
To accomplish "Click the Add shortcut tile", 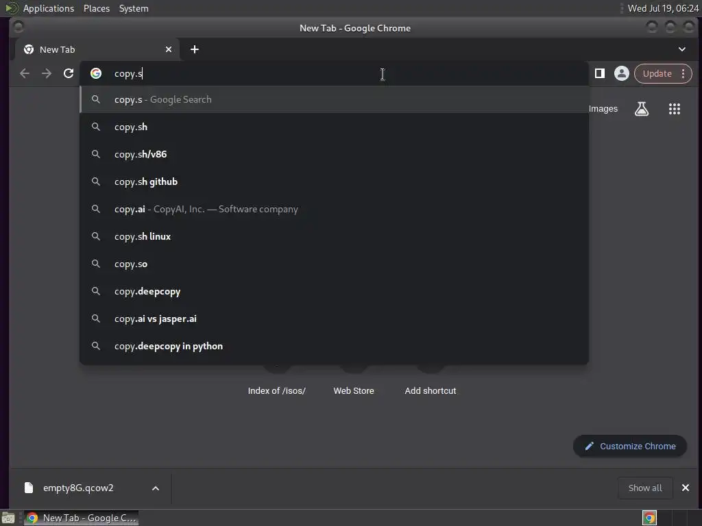I will tap(431, 390).
